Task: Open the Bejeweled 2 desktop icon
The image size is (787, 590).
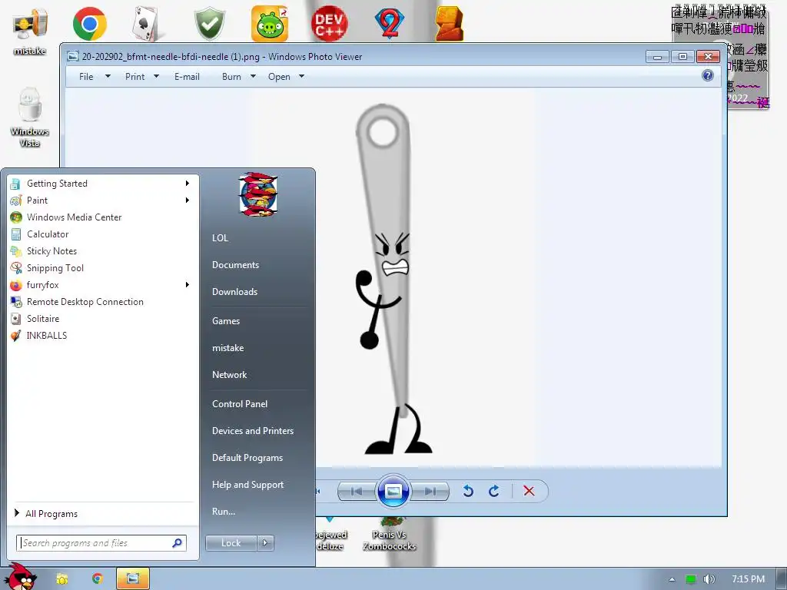Action: click(x=390, y=24)
